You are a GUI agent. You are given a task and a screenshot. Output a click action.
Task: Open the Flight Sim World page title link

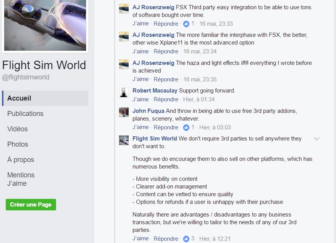(44, 65)
